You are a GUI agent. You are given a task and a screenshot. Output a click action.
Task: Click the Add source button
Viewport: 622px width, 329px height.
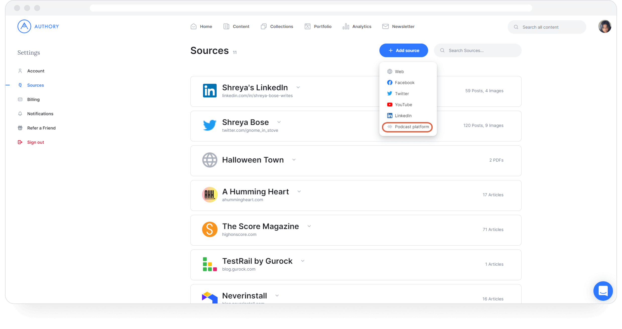(x=404, y=51)
